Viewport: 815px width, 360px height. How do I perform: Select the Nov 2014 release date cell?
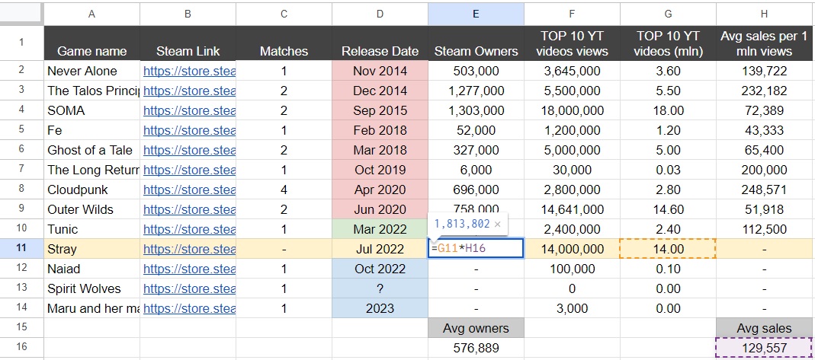[380, 71]
